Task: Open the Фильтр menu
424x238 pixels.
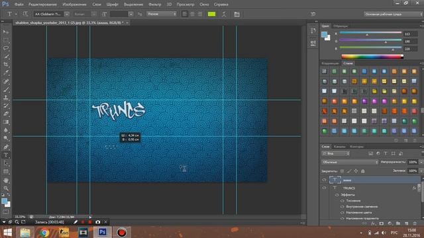Action: coord(155,5)
